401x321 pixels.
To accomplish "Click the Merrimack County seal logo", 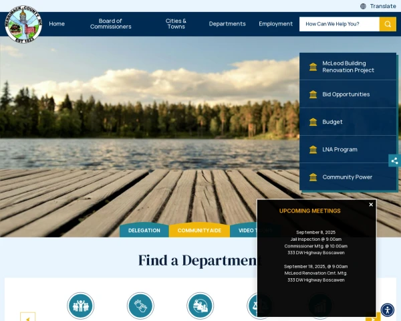I will tap(23, 24).
